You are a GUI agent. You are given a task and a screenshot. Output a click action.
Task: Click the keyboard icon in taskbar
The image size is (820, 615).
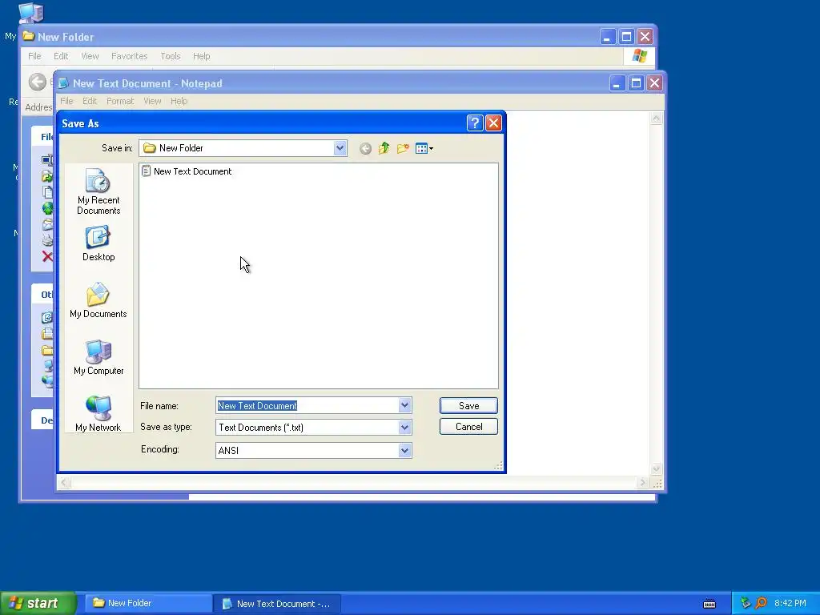click(709, 604)
